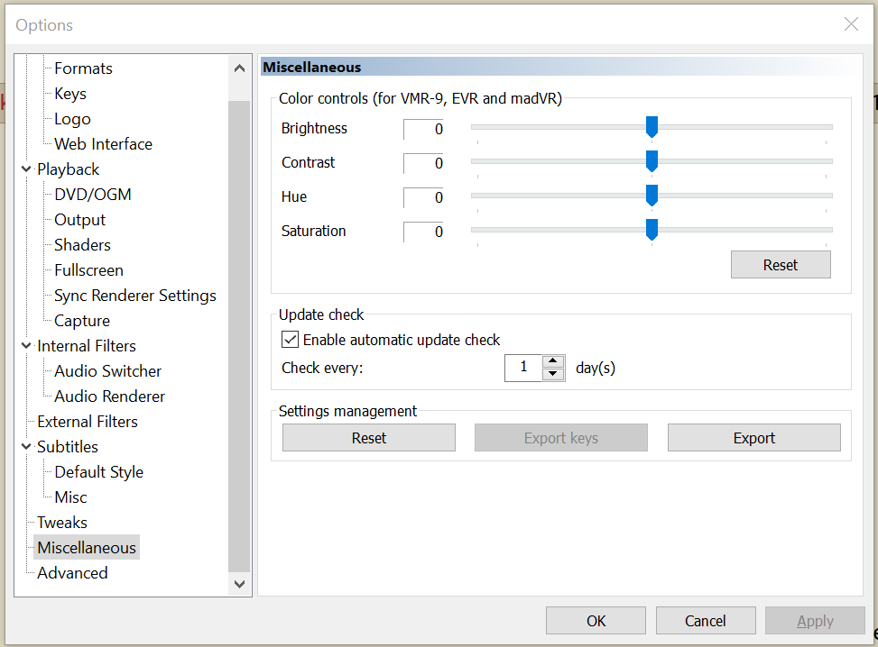This screenshot has width=878, height=647.
Task: Open the Shaders options page
Action: click(81, 245)
